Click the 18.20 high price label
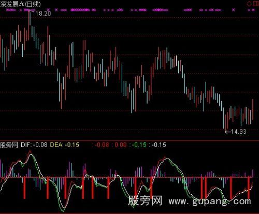This screenshot has width=259, height=214. (43, 13)
